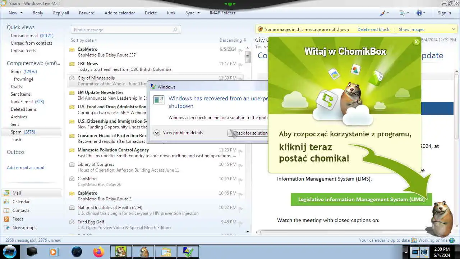Open the hamster taskbar button next to ChomikBox
Screen dimensions: 460x259
tap(144, 251)
